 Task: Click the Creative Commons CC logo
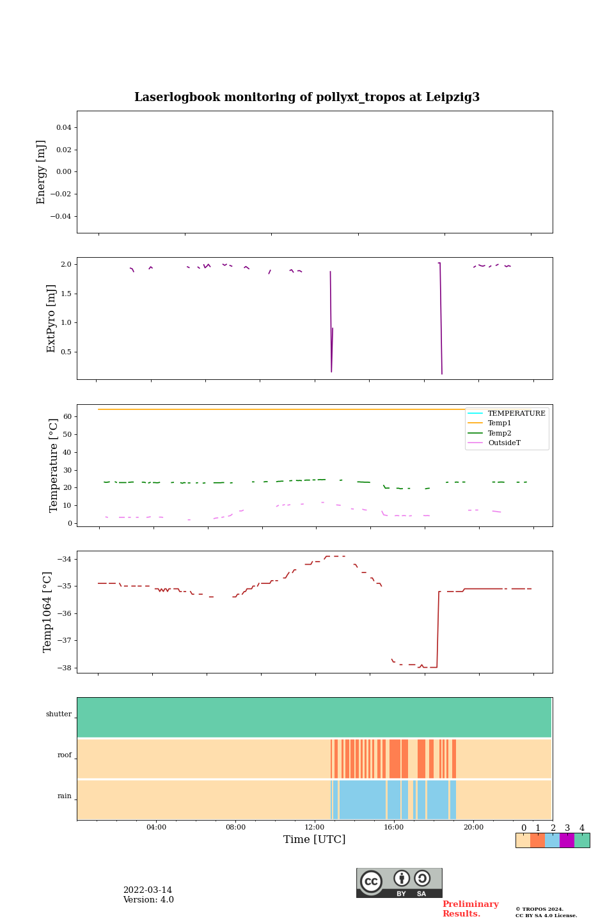coord(371,881)
